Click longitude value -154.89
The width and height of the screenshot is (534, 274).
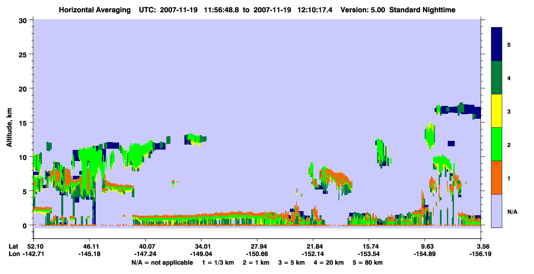(x=425, y=254)
